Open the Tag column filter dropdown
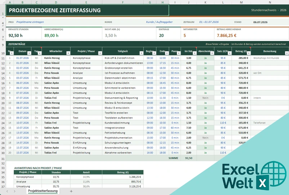Screen dimensions: 289x195 pyautogui.click(x=39, y=53)
